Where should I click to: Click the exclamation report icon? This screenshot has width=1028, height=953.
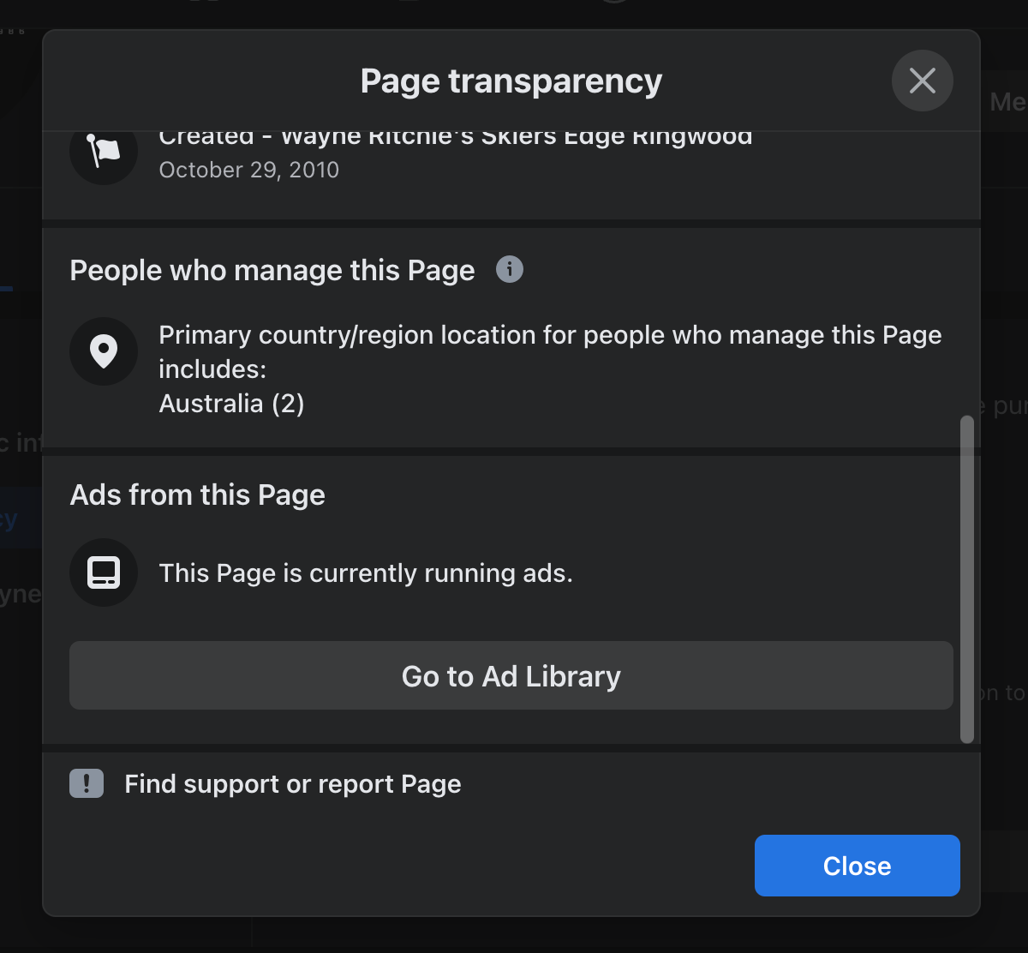[87, 783]
